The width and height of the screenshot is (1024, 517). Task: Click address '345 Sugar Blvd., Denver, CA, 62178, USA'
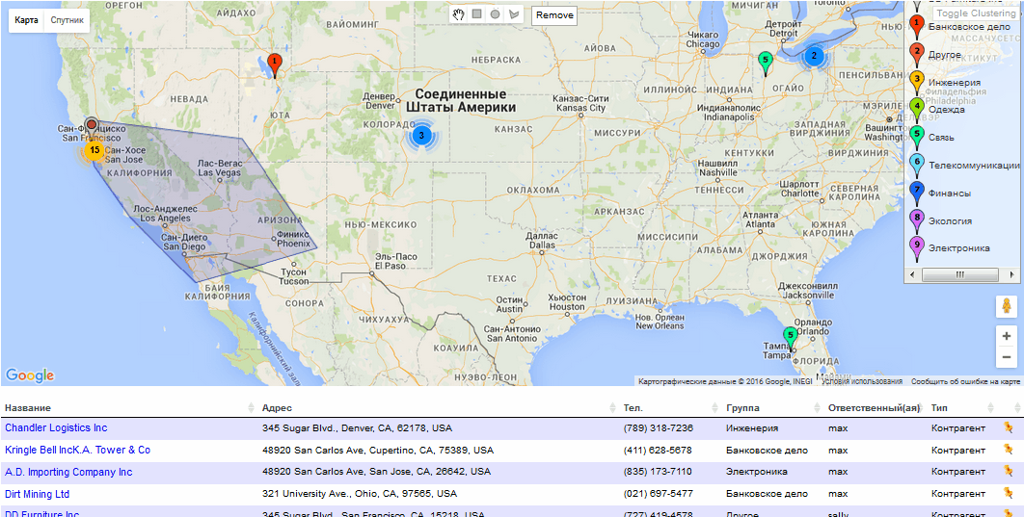tap(357, 428)
